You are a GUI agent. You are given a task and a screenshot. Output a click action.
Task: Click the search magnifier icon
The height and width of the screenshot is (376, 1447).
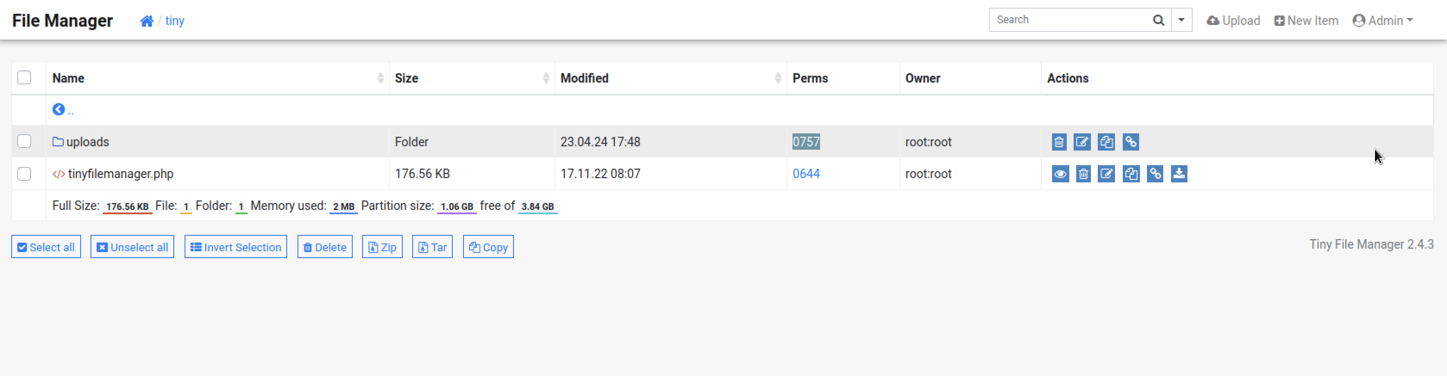click(x=1158, y=20)
